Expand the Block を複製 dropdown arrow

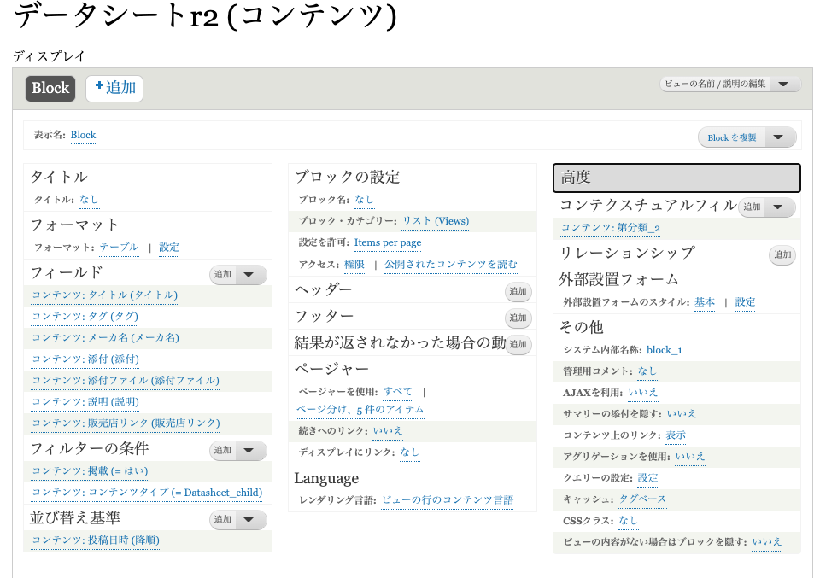pos(778,137)
